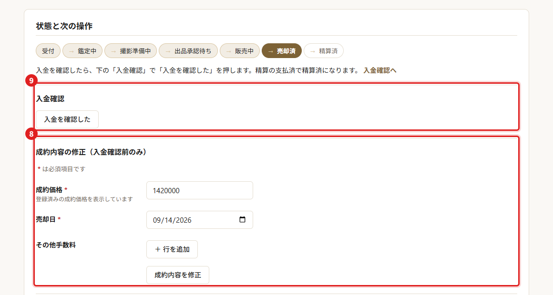This screenshot has height=295, width=553.
Task: Select the 販売中 status step
Action: tap(240, 51)
